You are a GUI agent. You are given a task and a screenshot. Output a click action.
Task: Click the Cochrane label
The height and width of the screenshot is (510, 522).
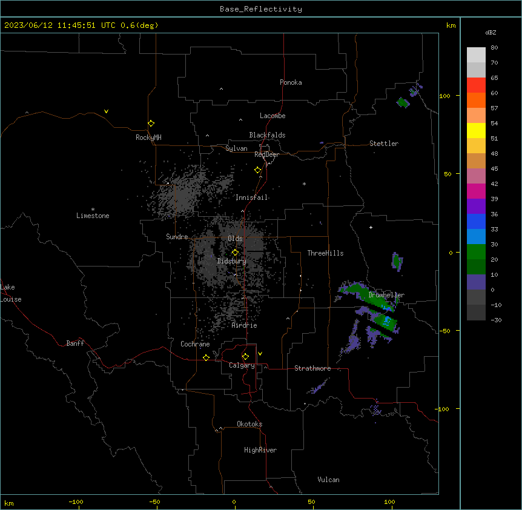pyautogui.click(x=195, y=344)
